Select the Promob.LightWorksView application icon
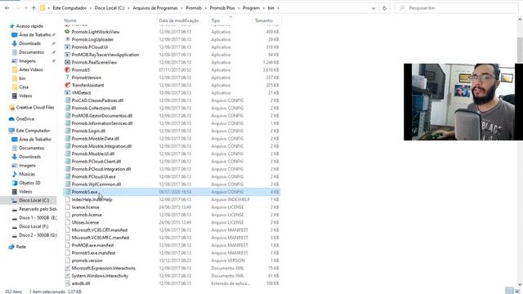523x294 pixels. tap(67, 32)
